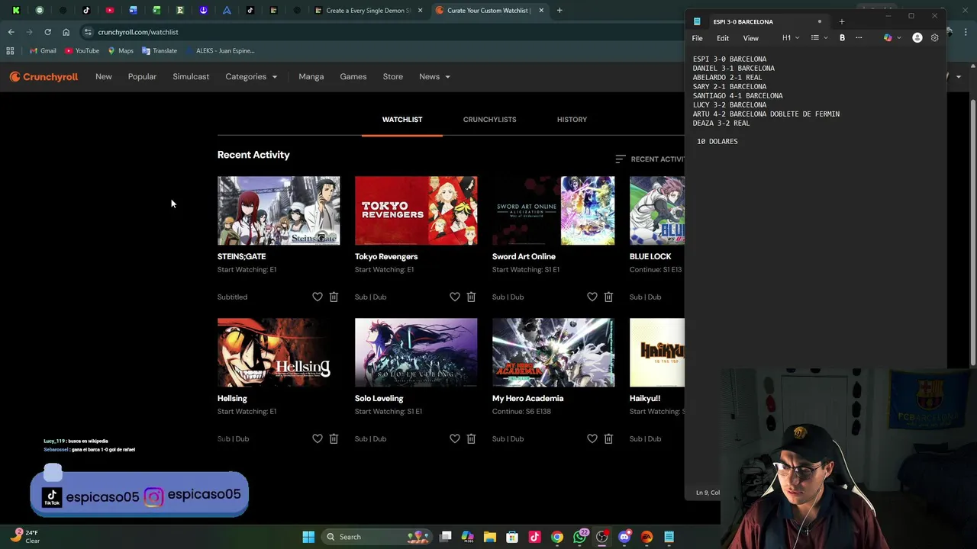The height and width of the screenshot is (549, 977).
Task: Open the Tokyo Revengers poster
Action: [416, 210]
